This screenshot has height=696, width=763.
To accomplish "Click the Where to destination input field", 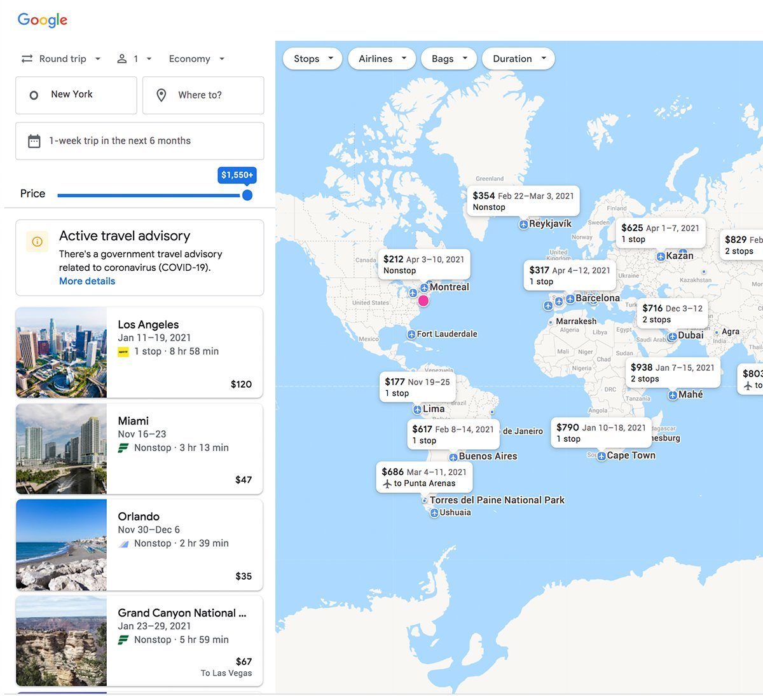I will pyautogui.click(x=210, y=95).
